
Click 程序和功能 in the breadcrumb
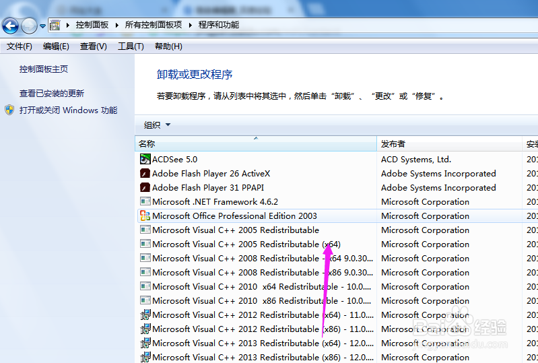pyautogui.click(x=219, y=25)
